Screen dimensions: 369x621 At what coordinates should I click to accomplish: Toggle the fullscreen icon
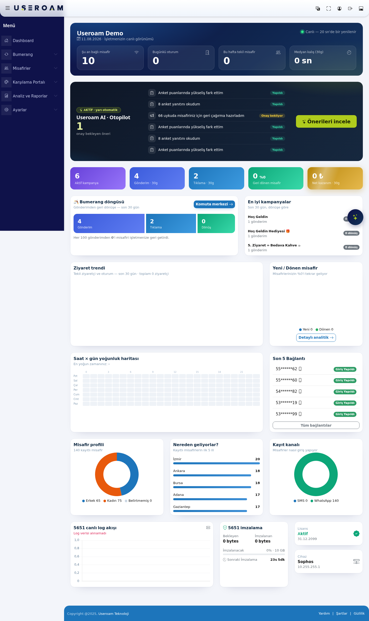click(329, 8)
